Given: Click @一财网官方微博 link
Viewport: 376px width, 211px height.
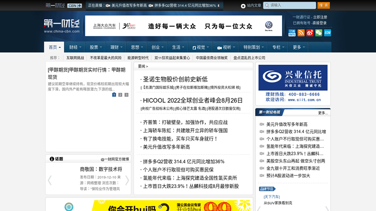Looking at the screenshot, I should pos(115,159).
